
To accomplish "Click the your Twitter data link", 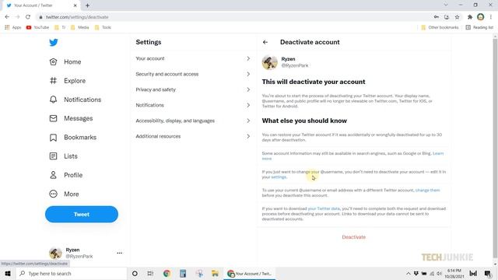I will (x=324, y=208).
